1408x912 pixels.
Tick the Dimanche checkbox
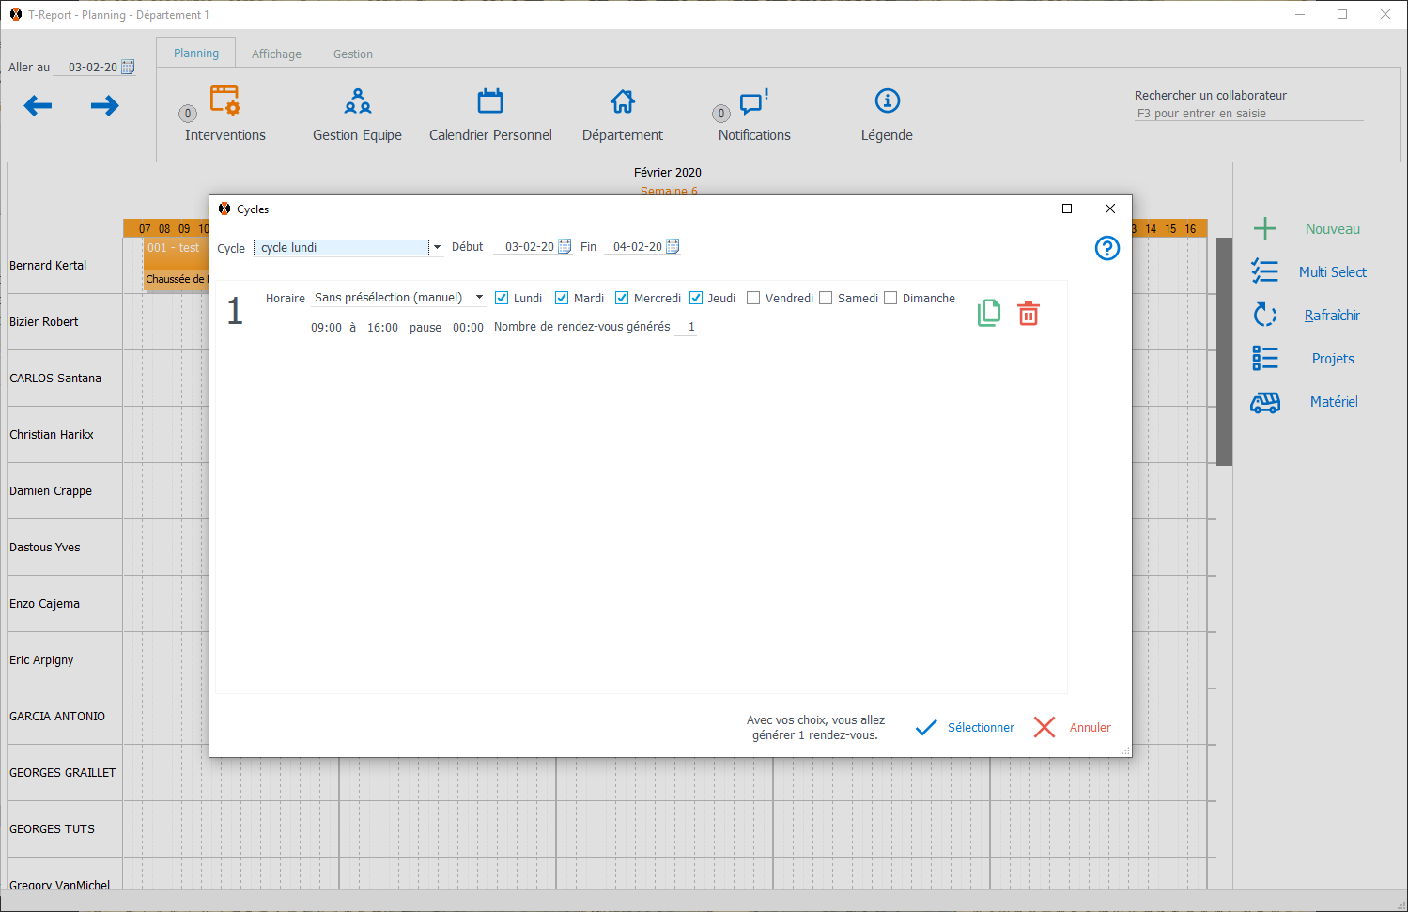point(890,298)
